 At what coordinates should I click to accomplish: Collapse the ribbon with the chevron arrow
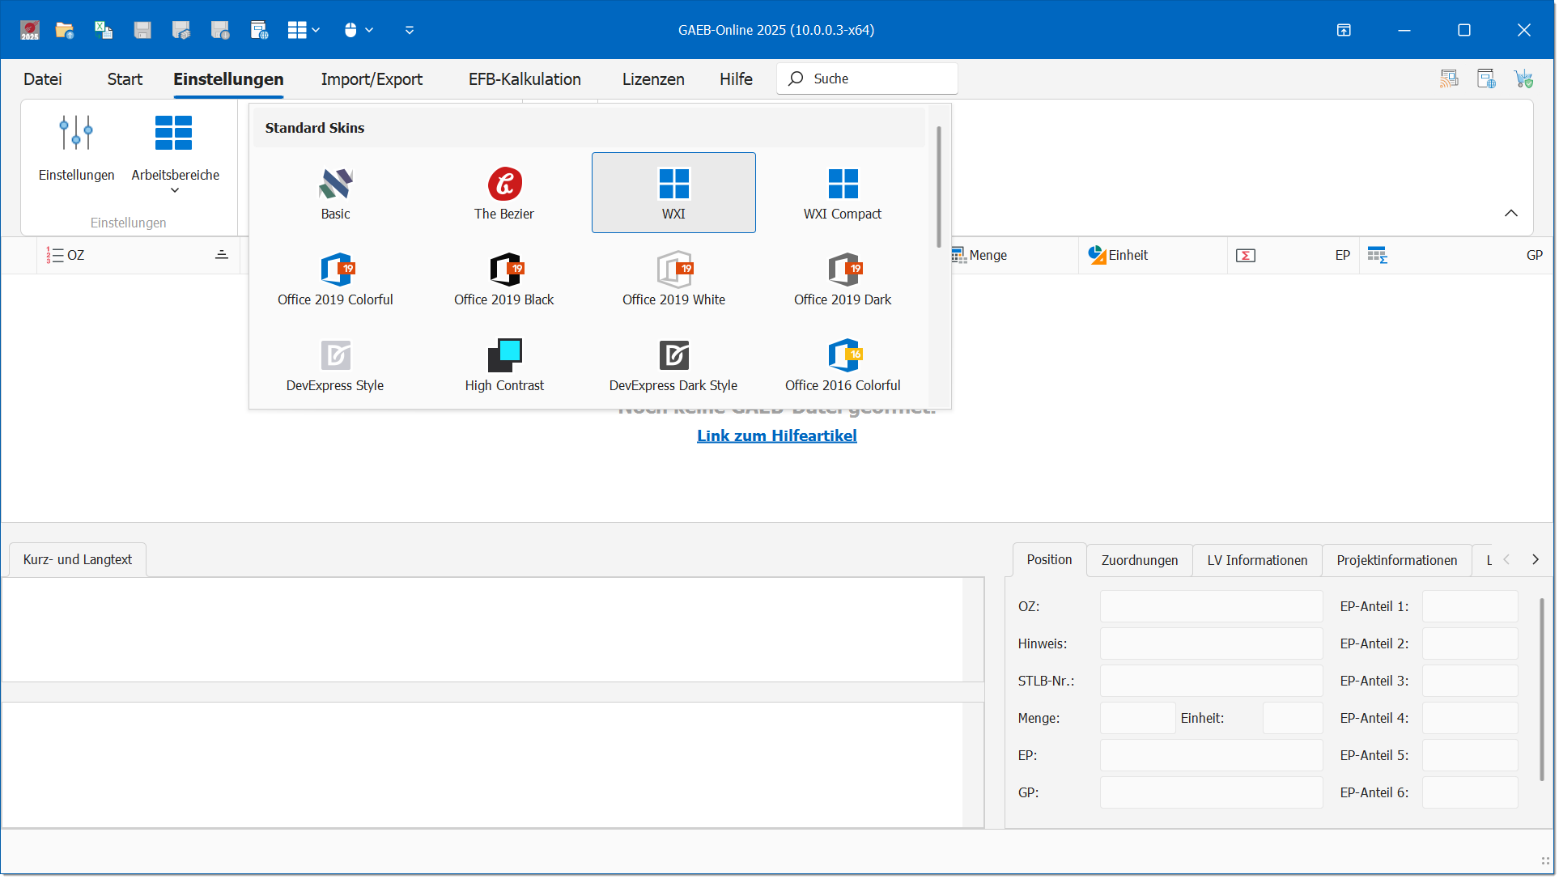click(1510, 213)
